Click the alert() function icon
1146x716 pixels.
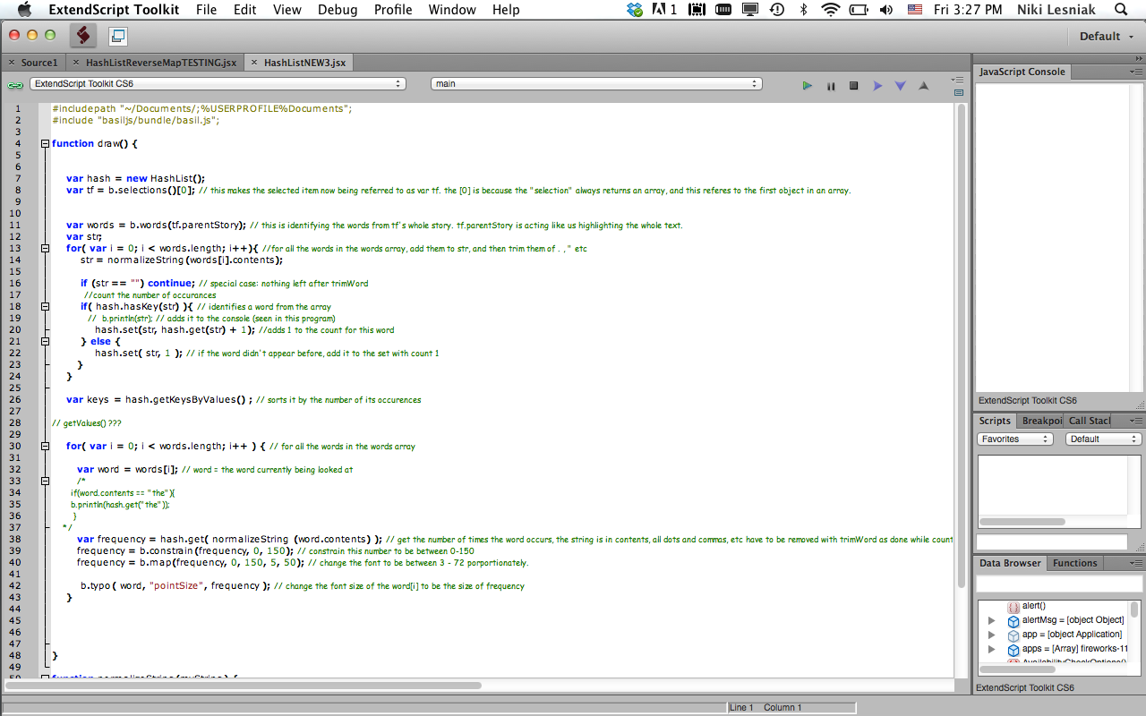pyautogui.click(x=1013, y=607)
